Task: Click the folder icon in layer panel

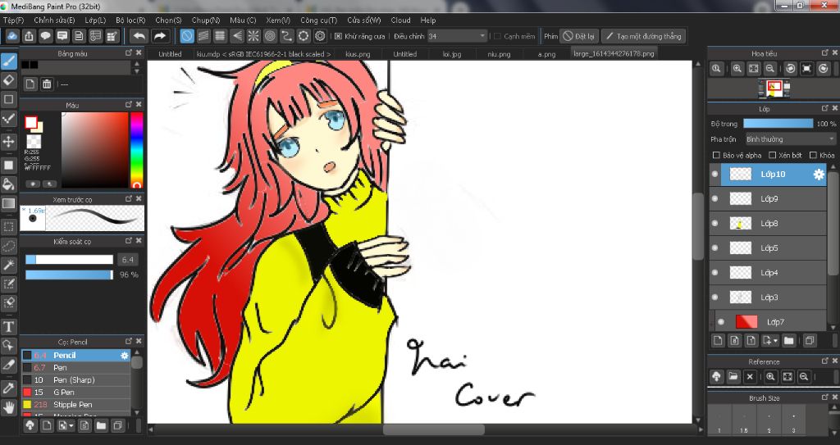Action: click(x=788, y=340)
